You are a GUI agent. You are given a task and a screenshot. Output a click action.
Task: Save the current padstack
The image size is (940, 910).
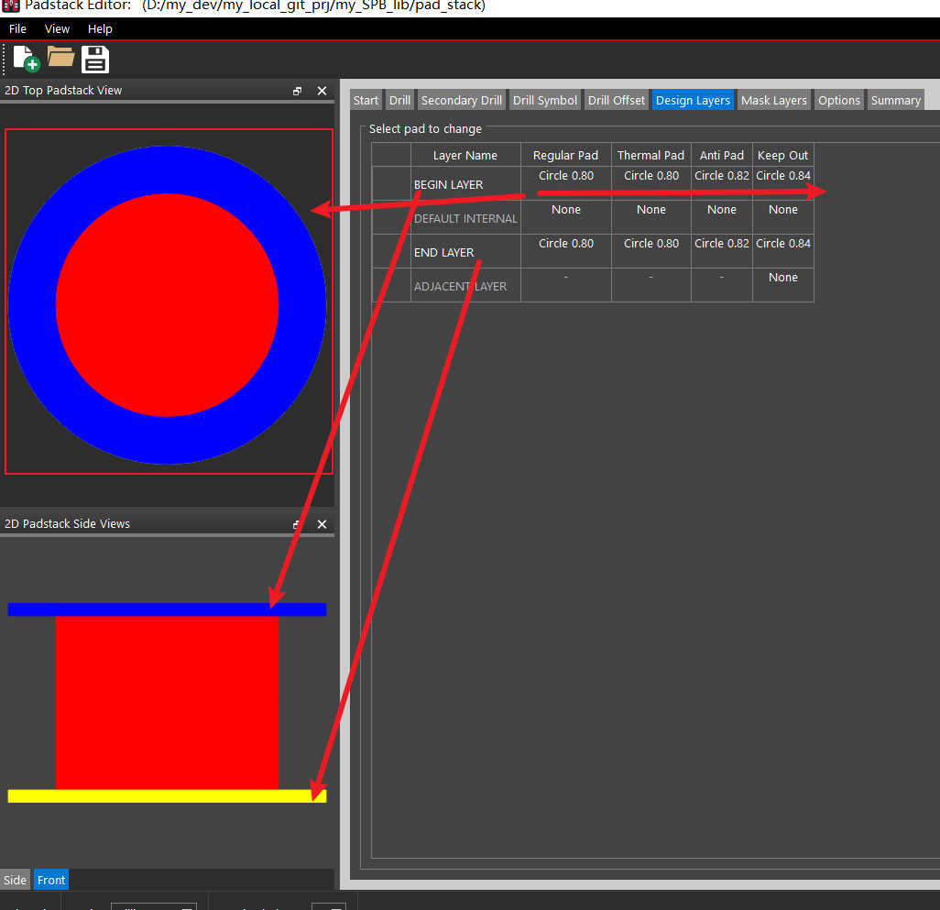[94, 59]
